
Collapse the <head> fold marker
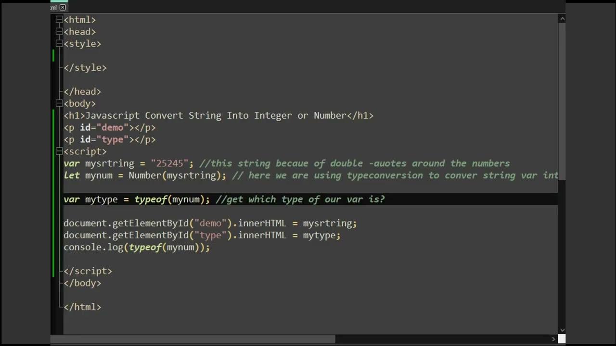point(59,32)
